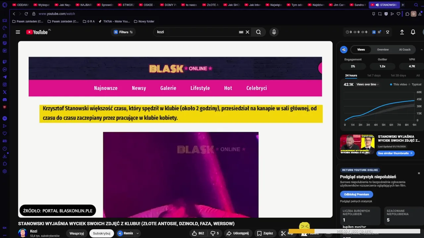Open the Kozi channel avatar
Viewport: 424px width, 238px height.
click(23, 233)
